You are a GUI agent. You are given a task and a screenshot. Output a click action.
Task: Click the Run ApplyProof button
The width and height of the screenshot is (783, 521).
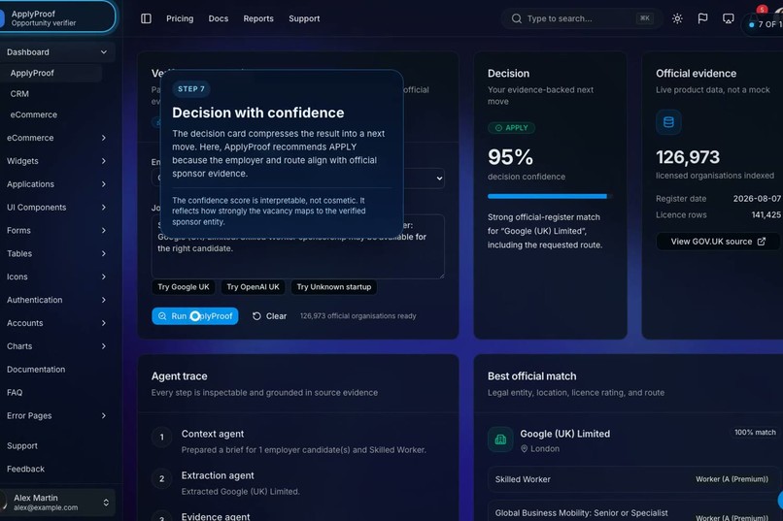click(x=194, y=316)
